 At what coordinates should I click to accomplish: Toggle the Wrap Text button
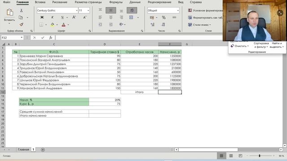pyautogui.click(x=132, y=10)
